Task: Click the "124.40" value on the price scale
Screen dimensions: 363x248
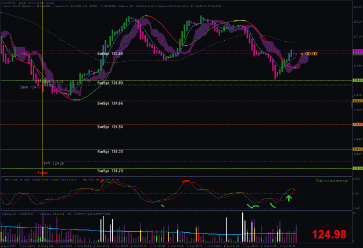Action: (358, 139)
